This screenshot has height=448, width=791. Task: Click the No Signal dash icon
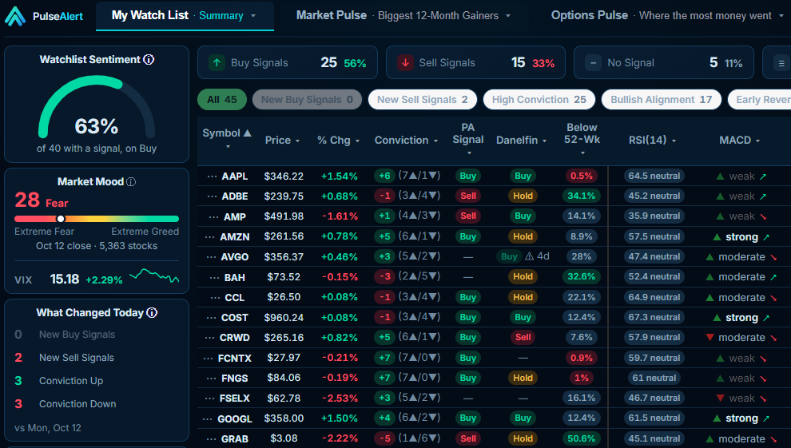tap(593, 63)
